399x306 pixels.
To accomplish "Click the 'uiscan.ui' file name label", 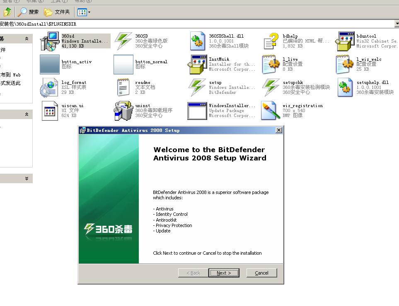I will tap(73, 105).
